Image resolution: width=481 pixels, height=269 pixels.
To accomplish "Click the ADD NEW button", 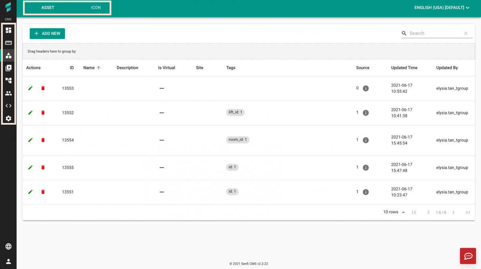I will point(47,33).
